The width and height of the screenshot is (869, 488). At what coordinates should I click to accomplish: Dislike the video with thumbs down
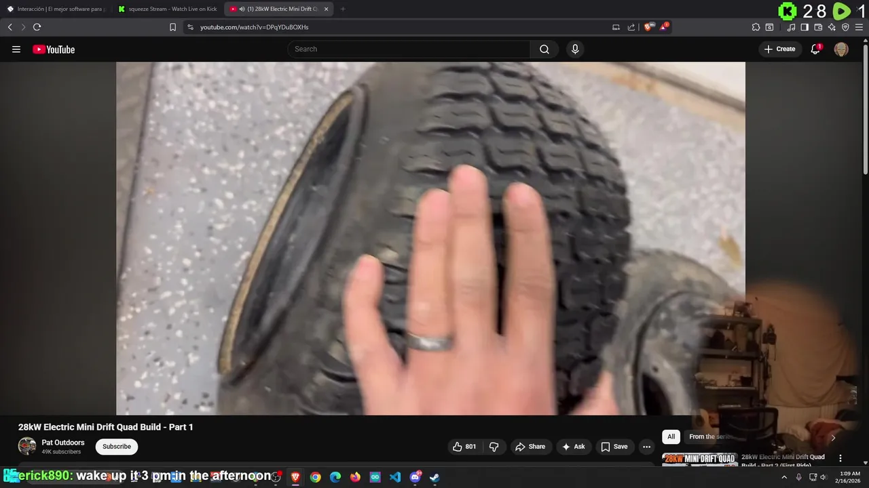[494, 447]
